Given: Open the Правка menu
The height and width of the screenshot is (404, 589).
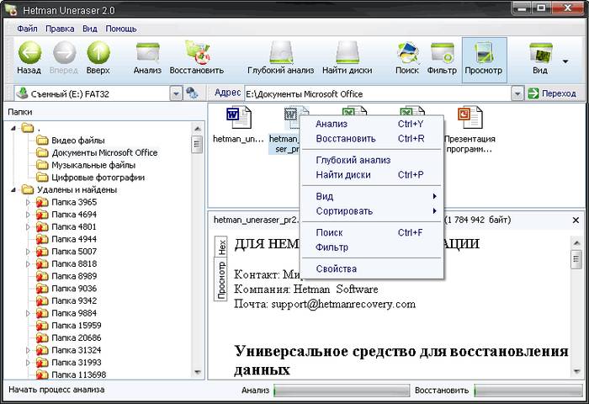Looking at the screenshot, I should point(60,28).
